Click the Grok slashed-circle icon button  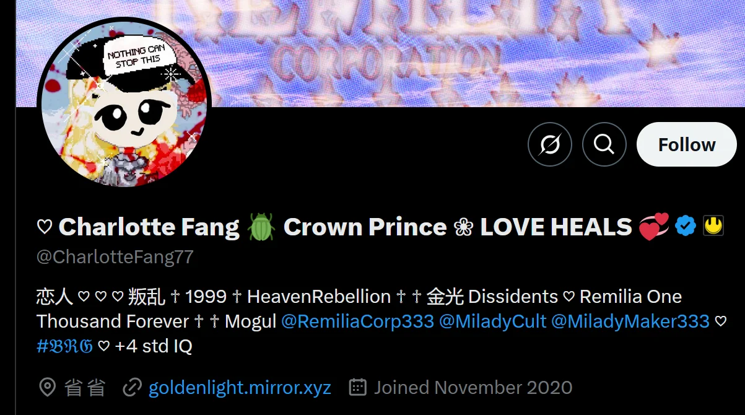click(x=549, y=144)
